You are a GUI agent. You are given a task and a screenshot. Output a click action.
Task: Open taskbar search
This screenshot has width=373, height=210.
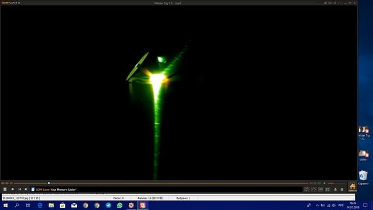click(x=17, y=205)
